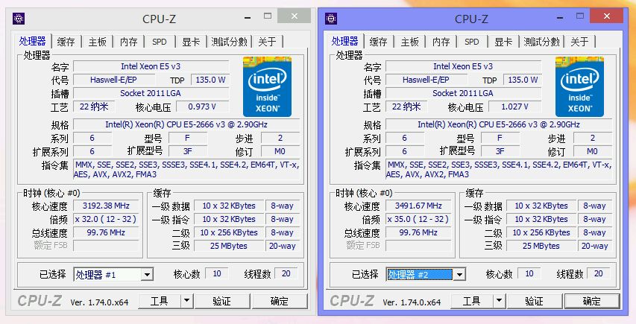Open 测試分數 tab in the left window

(x=229, y=42)
